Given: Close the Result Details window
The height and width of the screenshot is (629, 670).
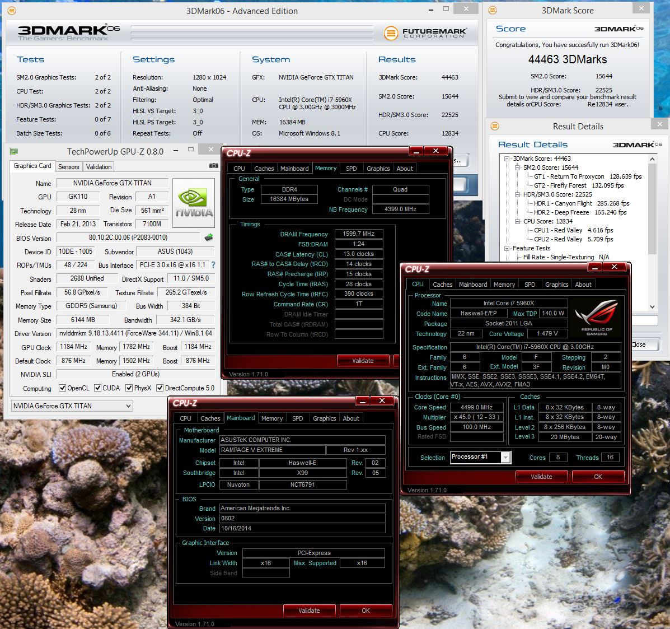Looking at the screenshot, I should 660,124.
